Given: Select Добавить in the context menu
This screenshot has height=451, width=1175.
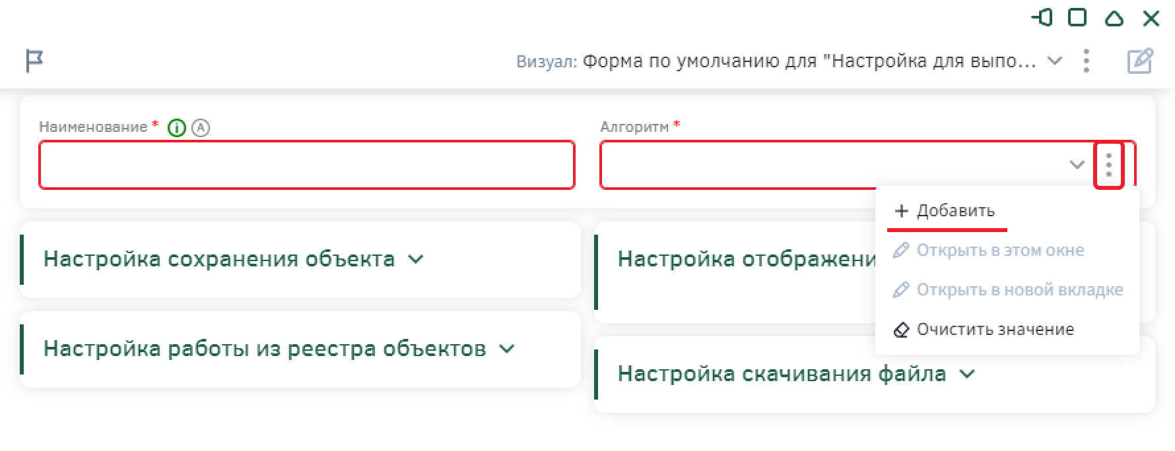Looking at the screenshot, I should coord(945,211).
